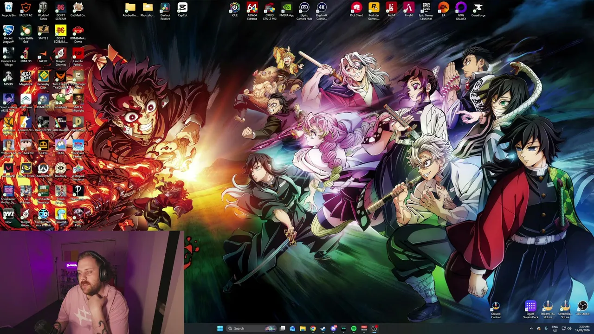Viewport: 594px width, 334px height.
Task: Launch the Elgato Stream Deck shortcut
Action: [x=530, y=310]
